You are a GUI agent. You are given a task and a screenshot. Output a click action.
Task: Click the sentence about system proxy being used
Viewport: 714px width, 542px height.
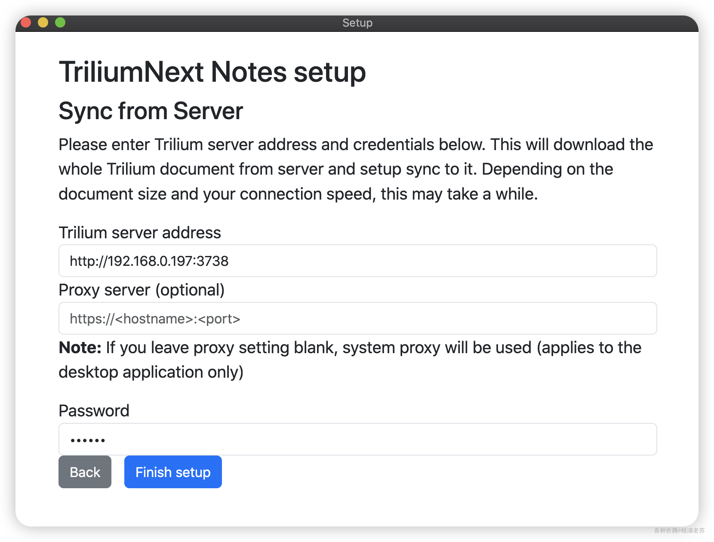pyautogui.click(x=350, y=360)
